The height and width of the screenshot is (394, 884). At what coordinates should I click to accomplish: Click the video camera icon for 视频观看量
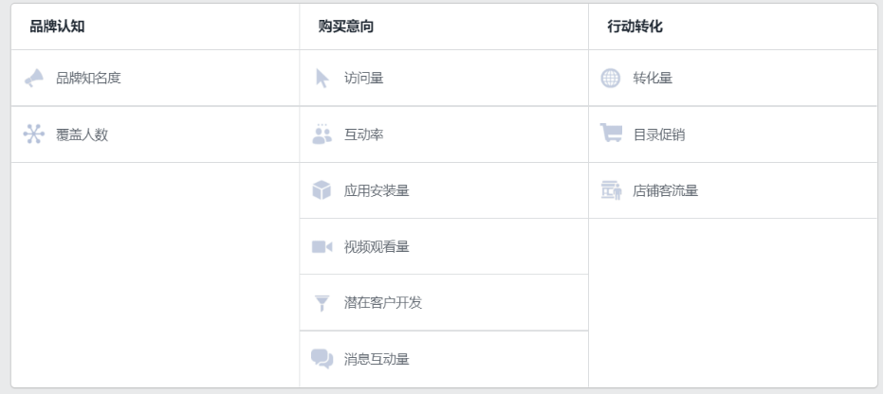pos(322,246)
